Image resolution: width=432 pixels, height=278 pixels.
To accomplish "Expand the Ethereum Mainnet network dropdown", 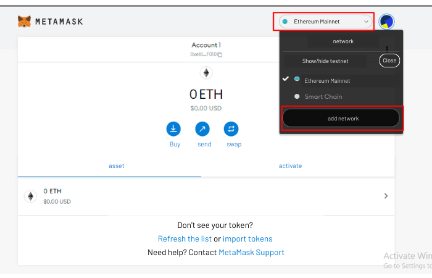I will 325,22.
